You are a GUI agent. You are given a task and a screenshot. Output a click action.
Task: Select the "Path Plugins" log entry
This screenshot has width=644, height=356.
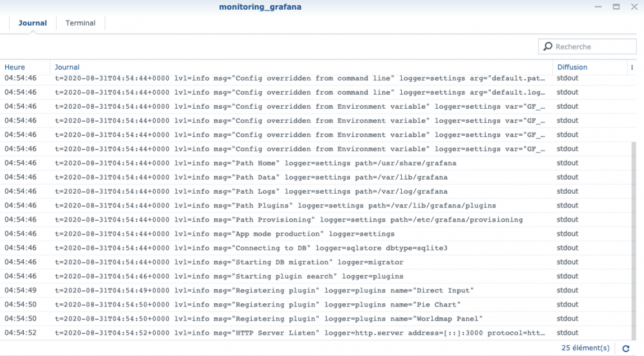pos(316,205)
